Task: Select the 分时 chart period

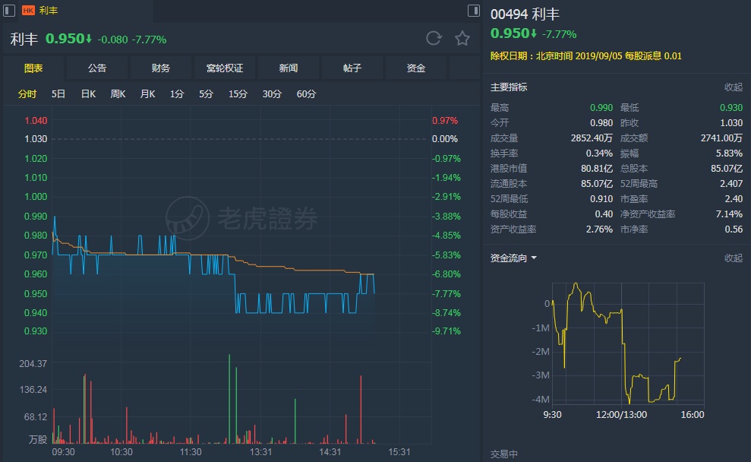Action: click(27, 94)
